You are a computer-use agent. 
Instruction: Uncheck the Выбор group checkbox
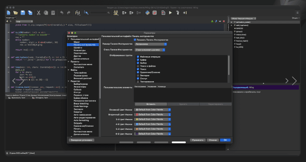pyautogui.click(x=138, y=63)
